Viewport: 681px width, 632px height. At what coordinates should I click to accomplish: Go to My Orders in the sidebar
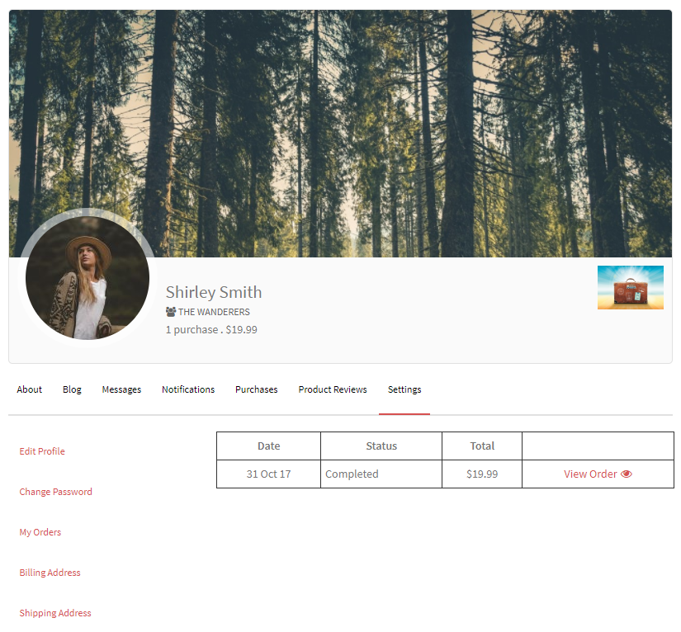coord(40,532)
